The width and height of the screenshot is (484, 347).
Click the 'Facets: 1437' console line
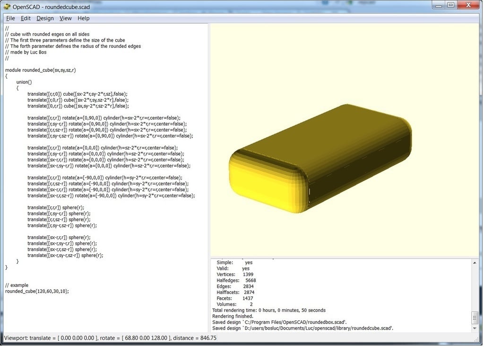[x=234, y=298]
